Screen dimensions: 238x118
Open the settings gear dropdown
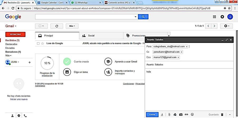click(x=226, y=26)
